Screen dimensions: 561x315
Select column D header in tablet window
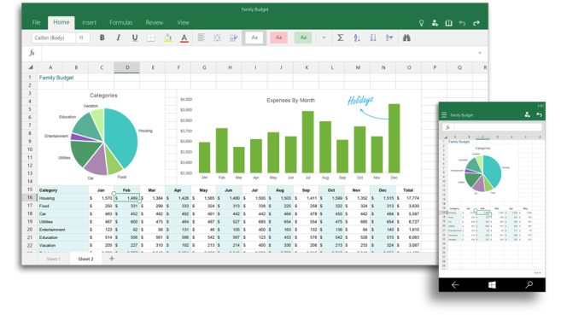pyautogui.click(x=127, y=67)
